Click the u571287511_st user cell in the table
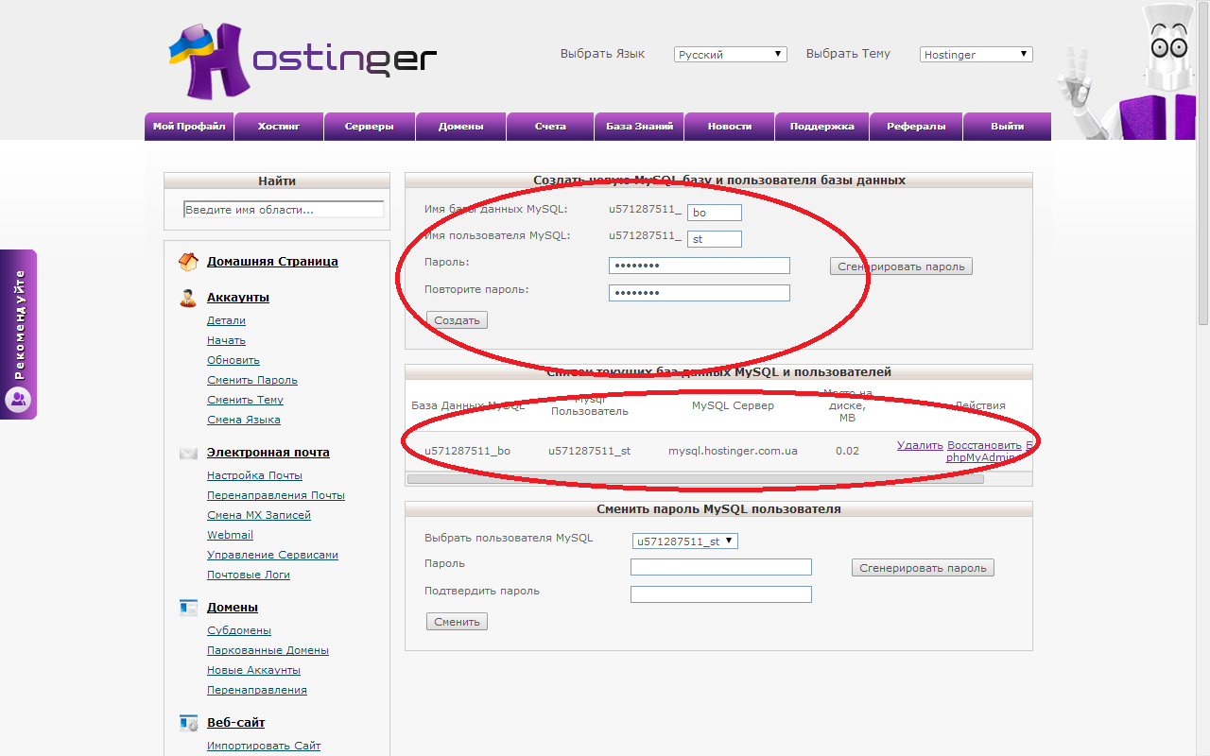The image size is (1210, 756). (589, 451)
